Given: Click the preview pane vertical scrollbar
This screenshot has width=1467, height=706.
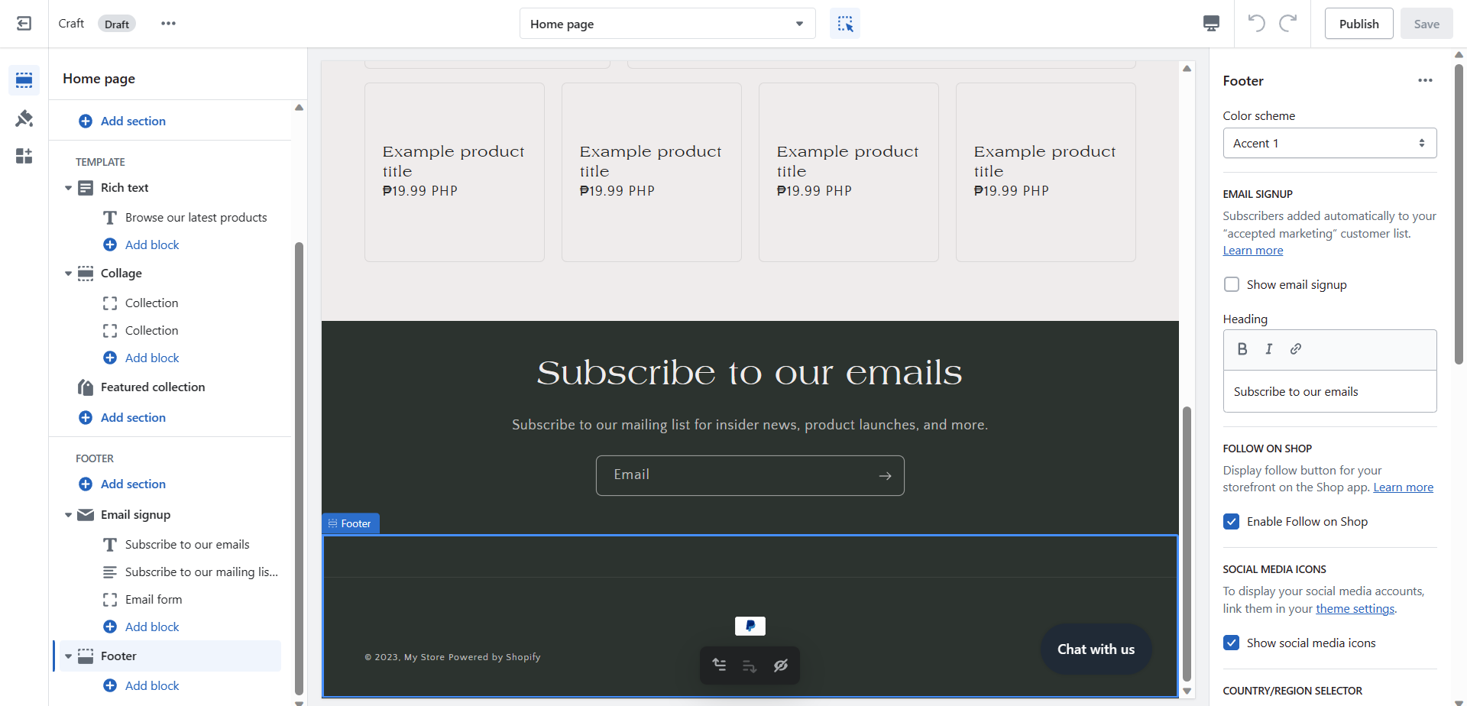Looking at the screenshot, I should pos(1187,542).
